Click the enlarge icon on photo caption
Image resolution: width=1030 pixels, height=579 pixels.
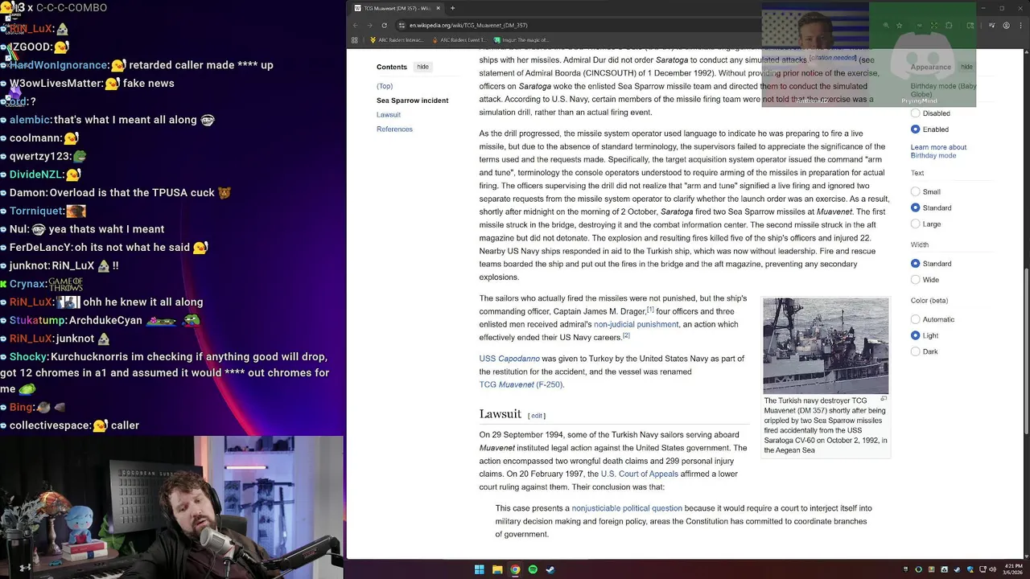[884, 399]
